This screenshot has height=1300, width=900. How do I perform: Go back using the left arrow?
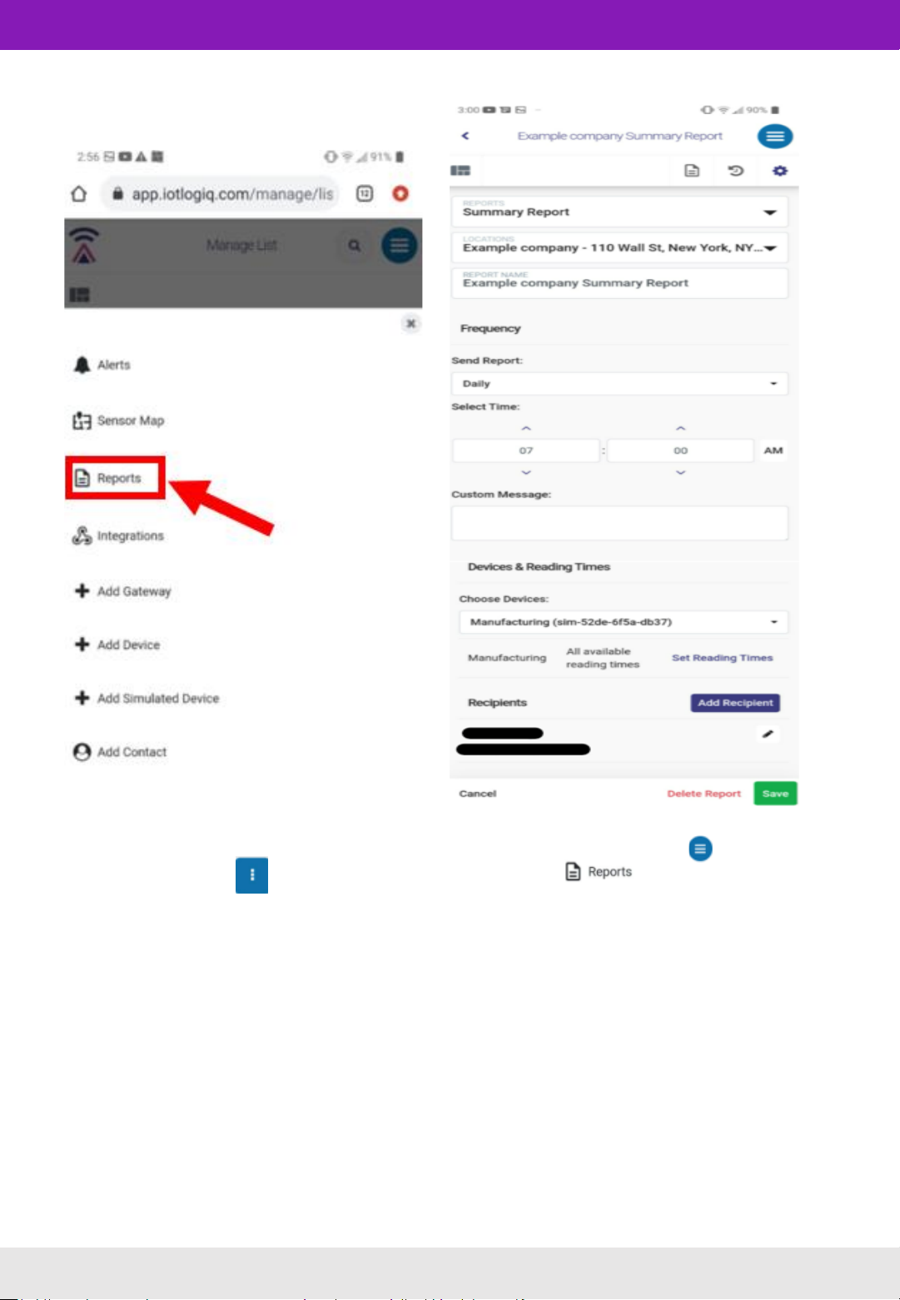[x=465, y=136]
